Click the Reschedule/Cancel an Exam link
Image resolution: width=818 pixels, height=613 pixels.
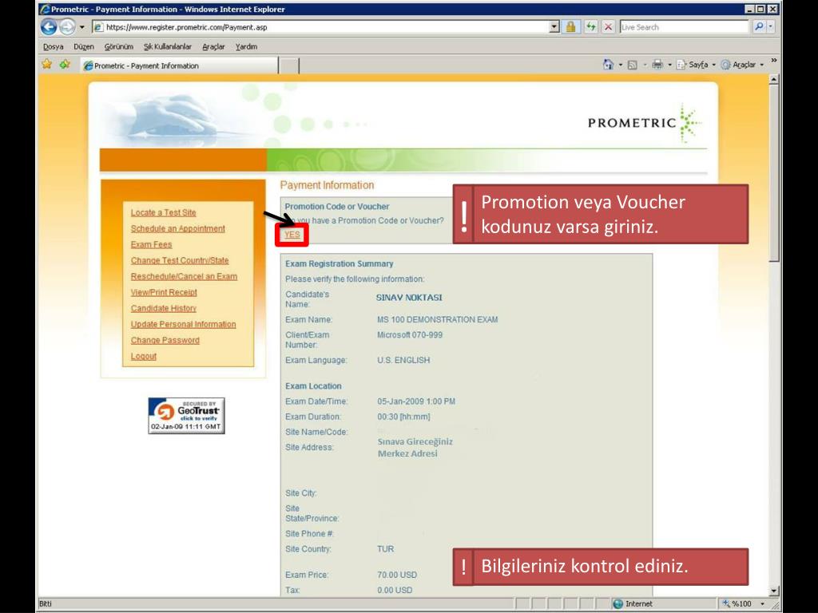click(185, 276)
